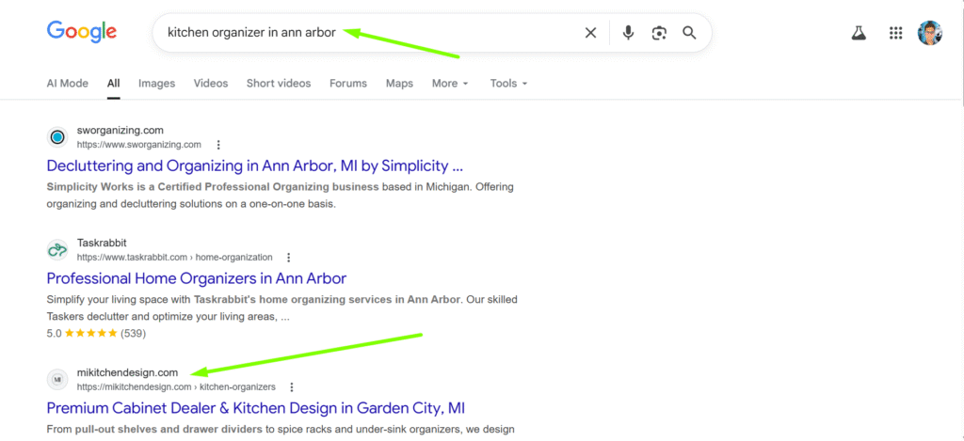The width and height of the screenshot is (964, 441).
Task: Open more options for mikitchendesign.com result
Action: click(292, 387)
